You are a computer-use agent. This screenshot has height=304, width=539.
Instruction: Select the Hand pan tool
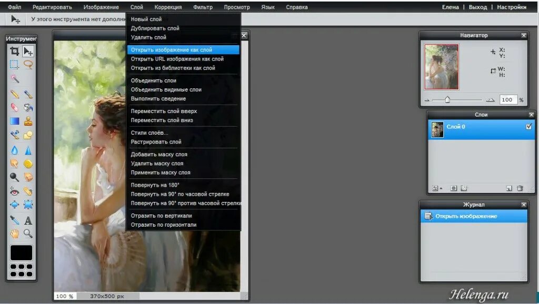(x=14, y=234)
